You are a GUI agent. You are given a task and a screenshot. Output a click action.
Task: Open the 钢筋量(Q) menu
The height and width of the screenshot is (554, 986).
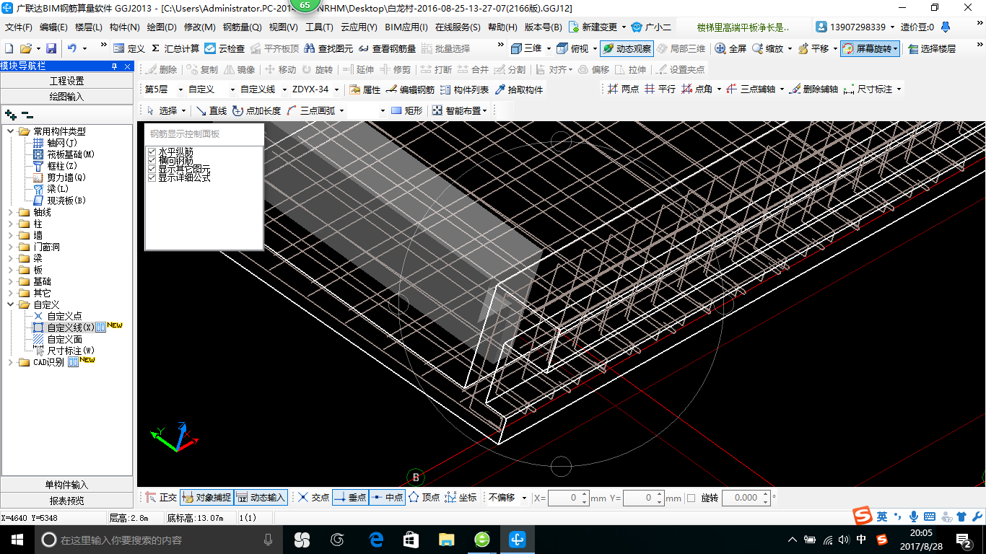[x=242, y=27]
